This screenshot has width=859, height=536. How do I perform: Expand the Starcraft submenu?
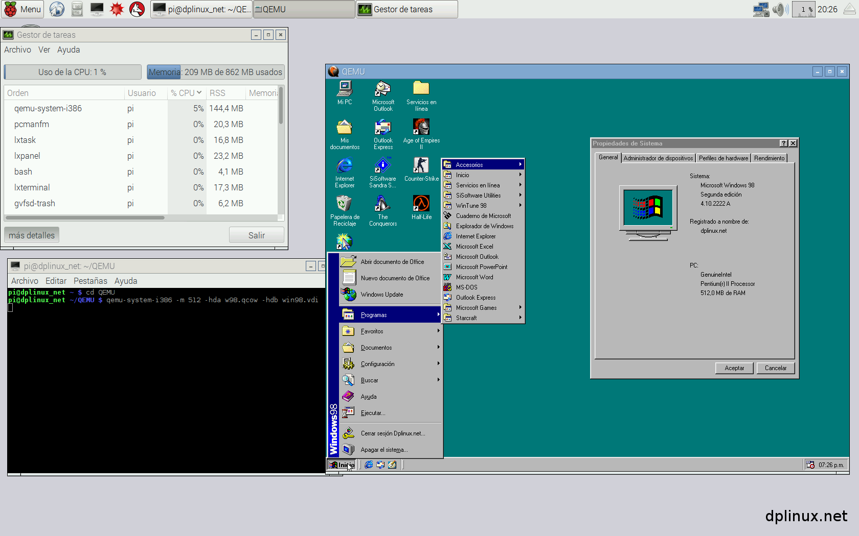483,318
